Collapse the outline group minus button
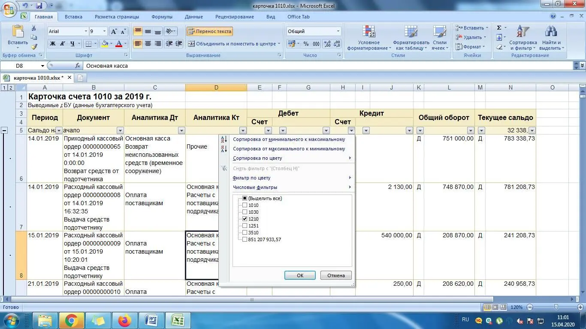 tap(4, 131)
